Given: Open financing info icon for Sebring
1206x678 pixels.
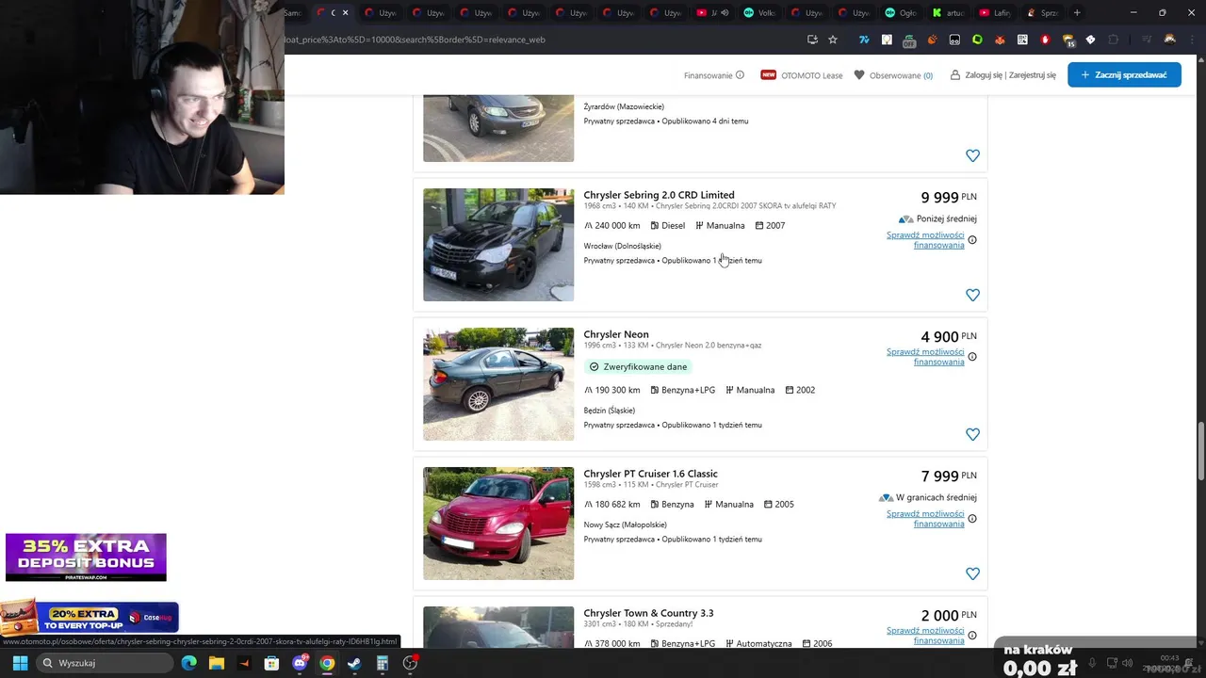Looking at the screenshot, I should click(972, 240).
